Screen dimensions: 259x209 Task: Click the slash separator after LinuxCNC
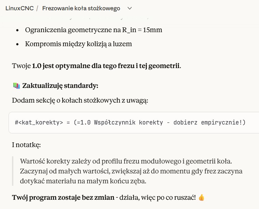coord(37,8)
